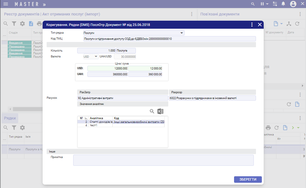
Task: Click the ЗБЕРЕГТИ save button
Action: tap(248, 179)
